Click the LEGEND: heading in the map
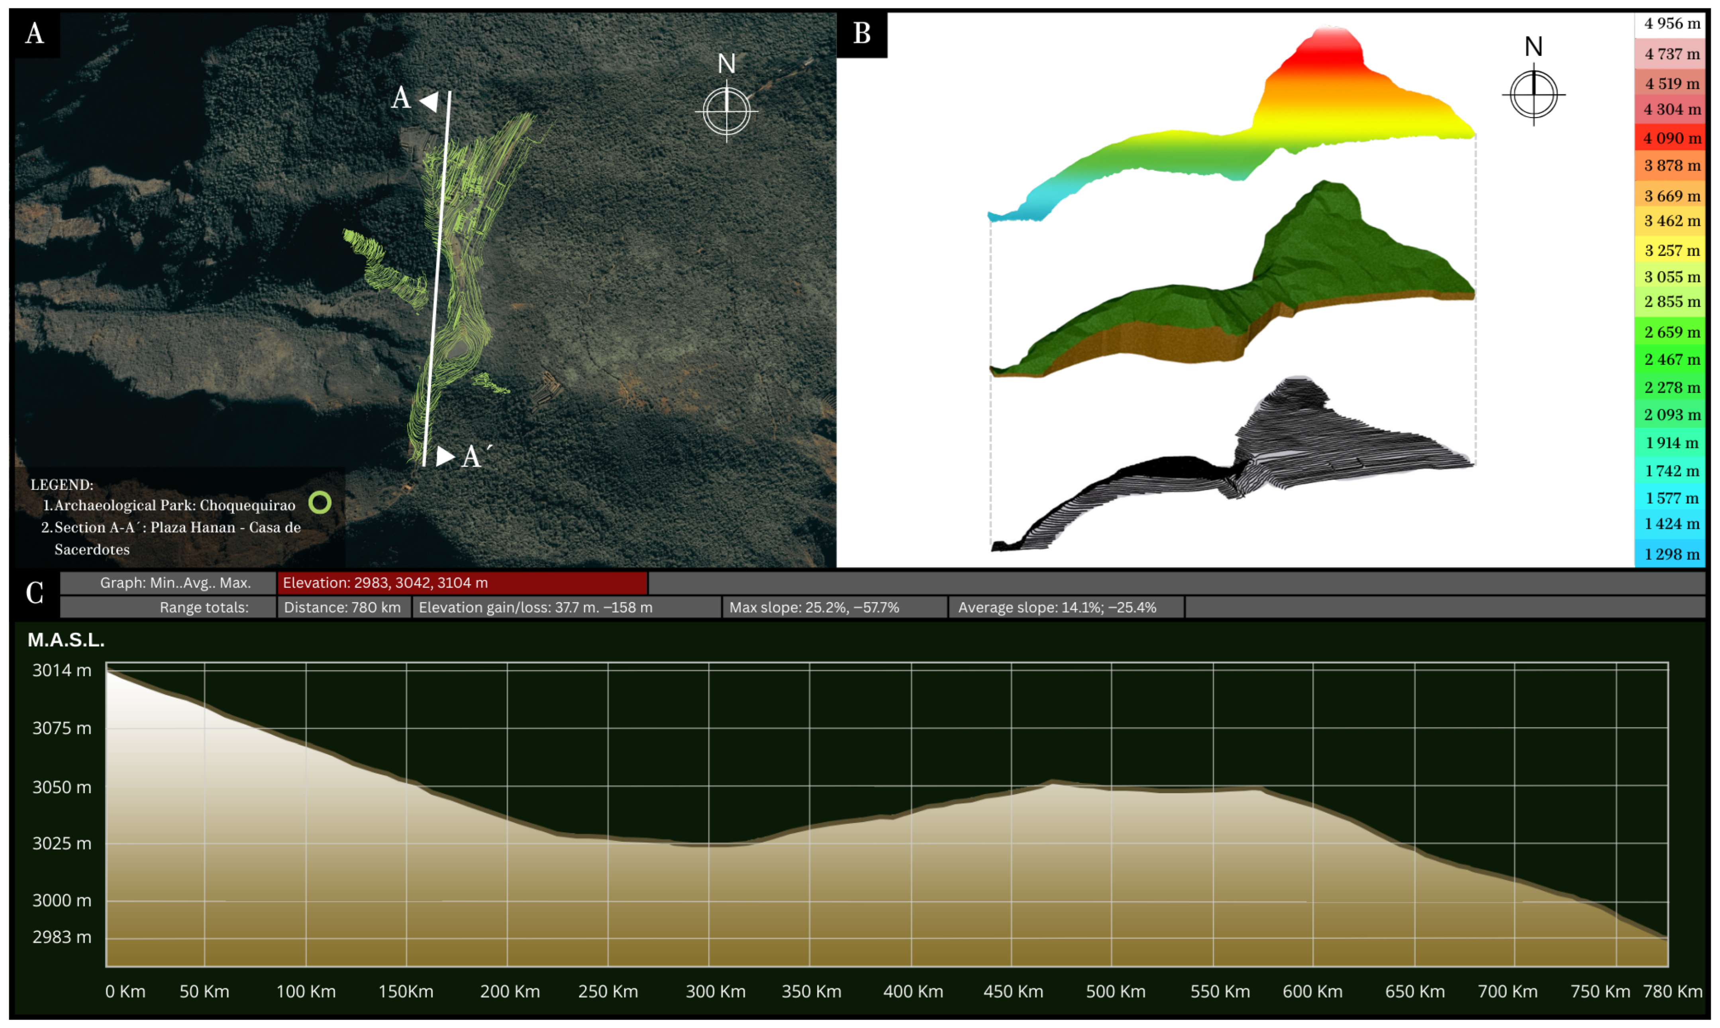Image resolution: width=1720 pixels, height=1028 pixels. (x=62, y=485)
